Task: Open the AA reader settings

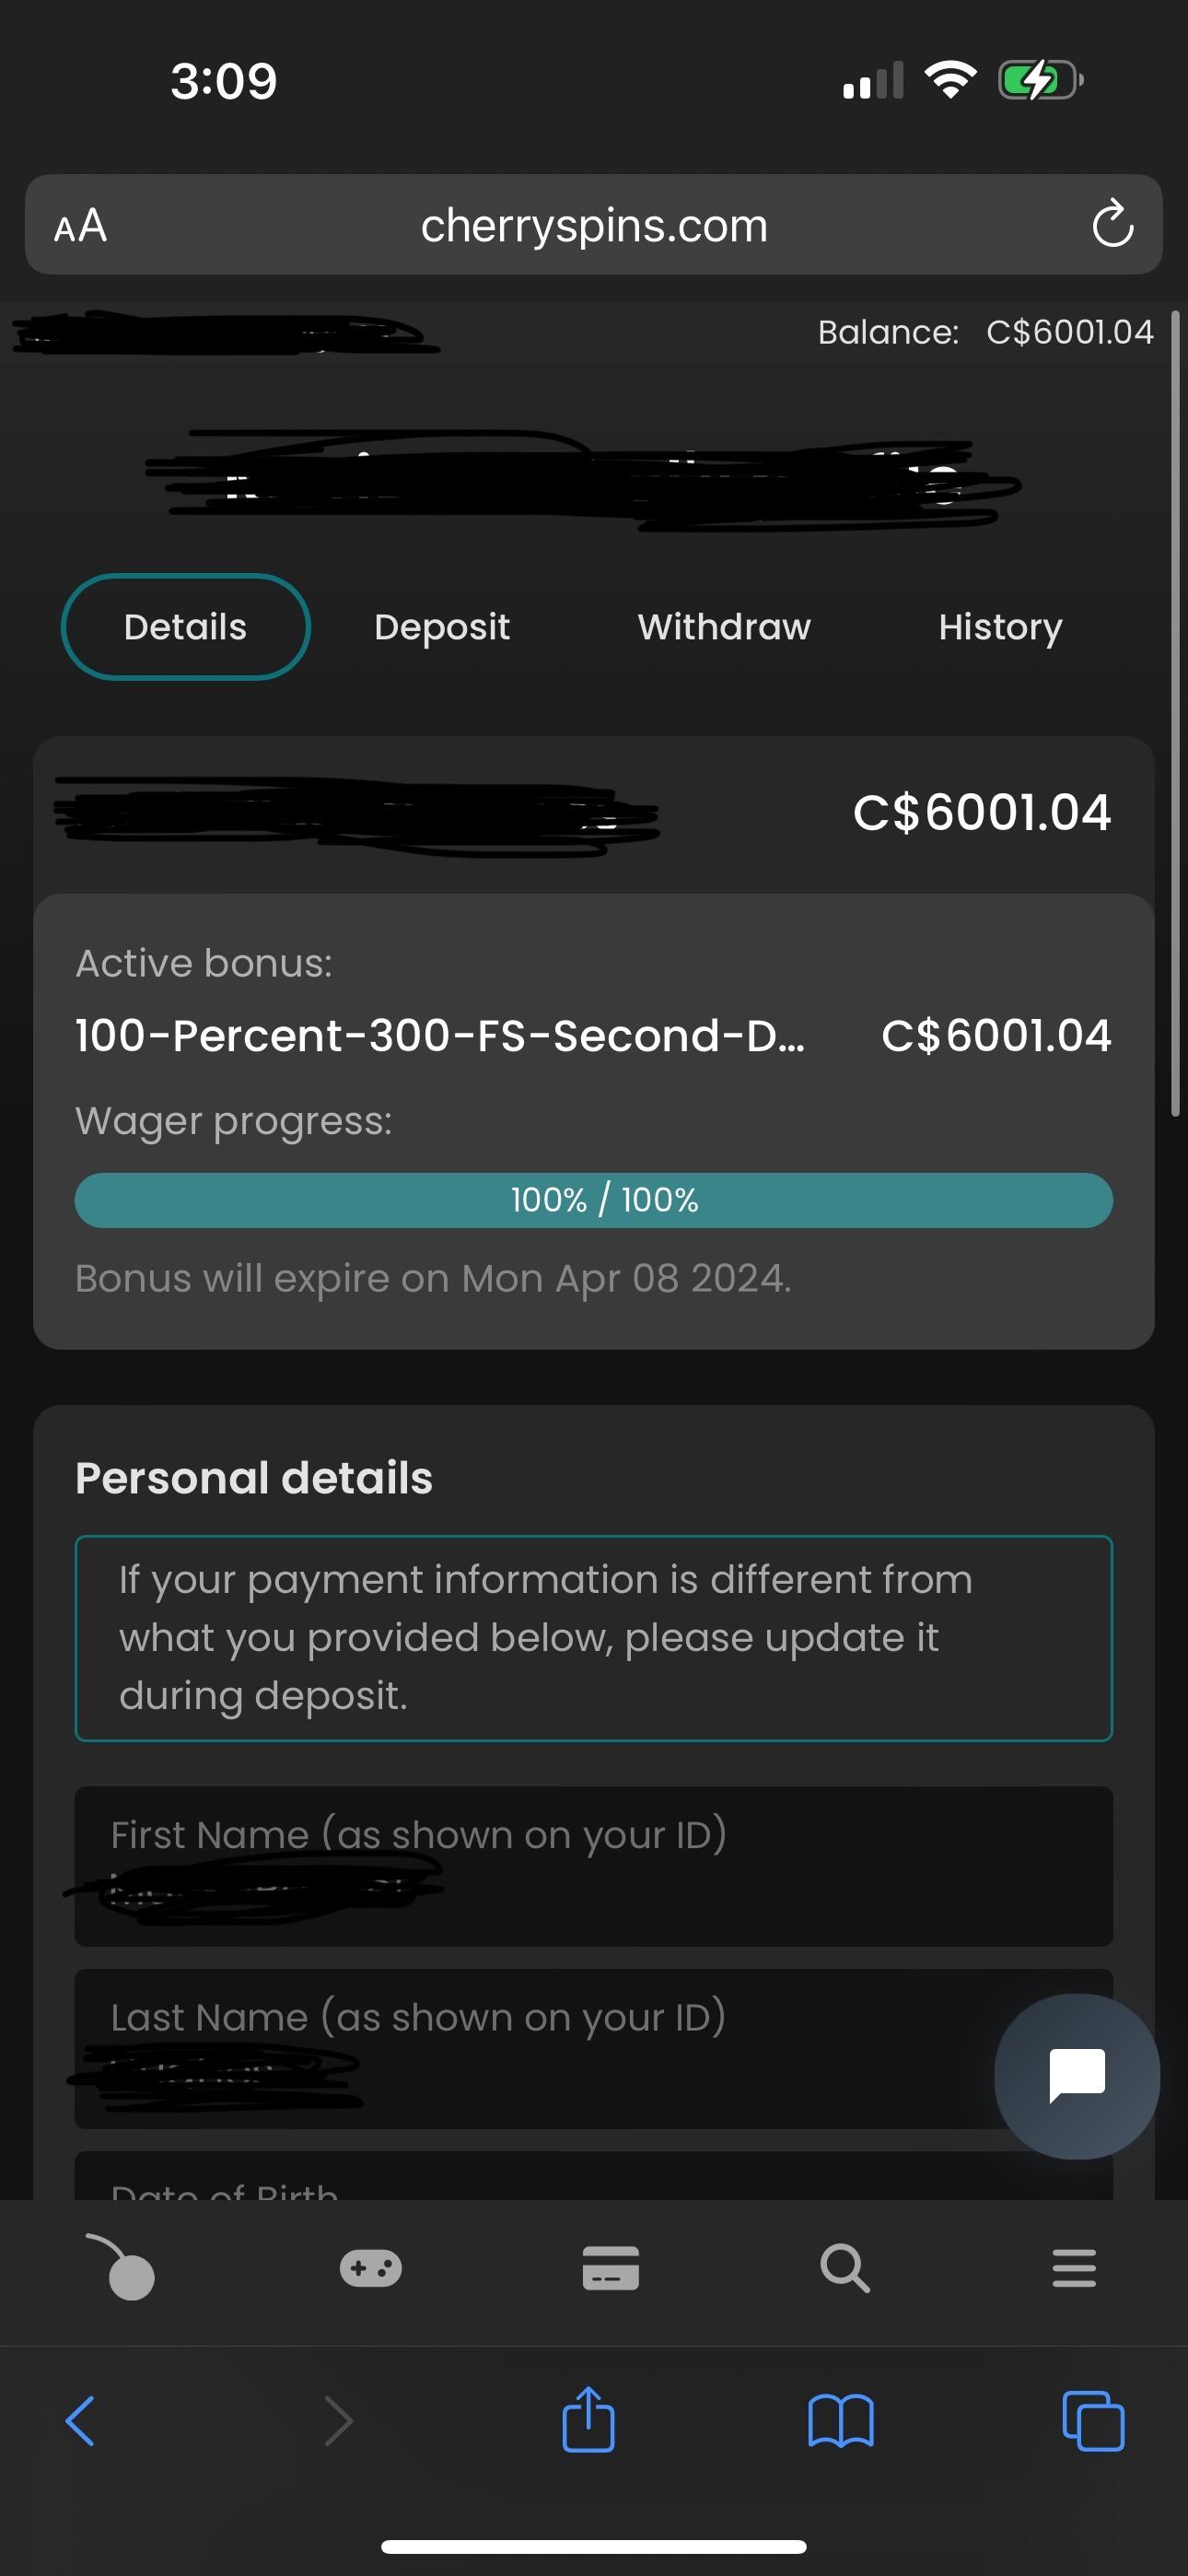Action: click(x=80, y=226)
